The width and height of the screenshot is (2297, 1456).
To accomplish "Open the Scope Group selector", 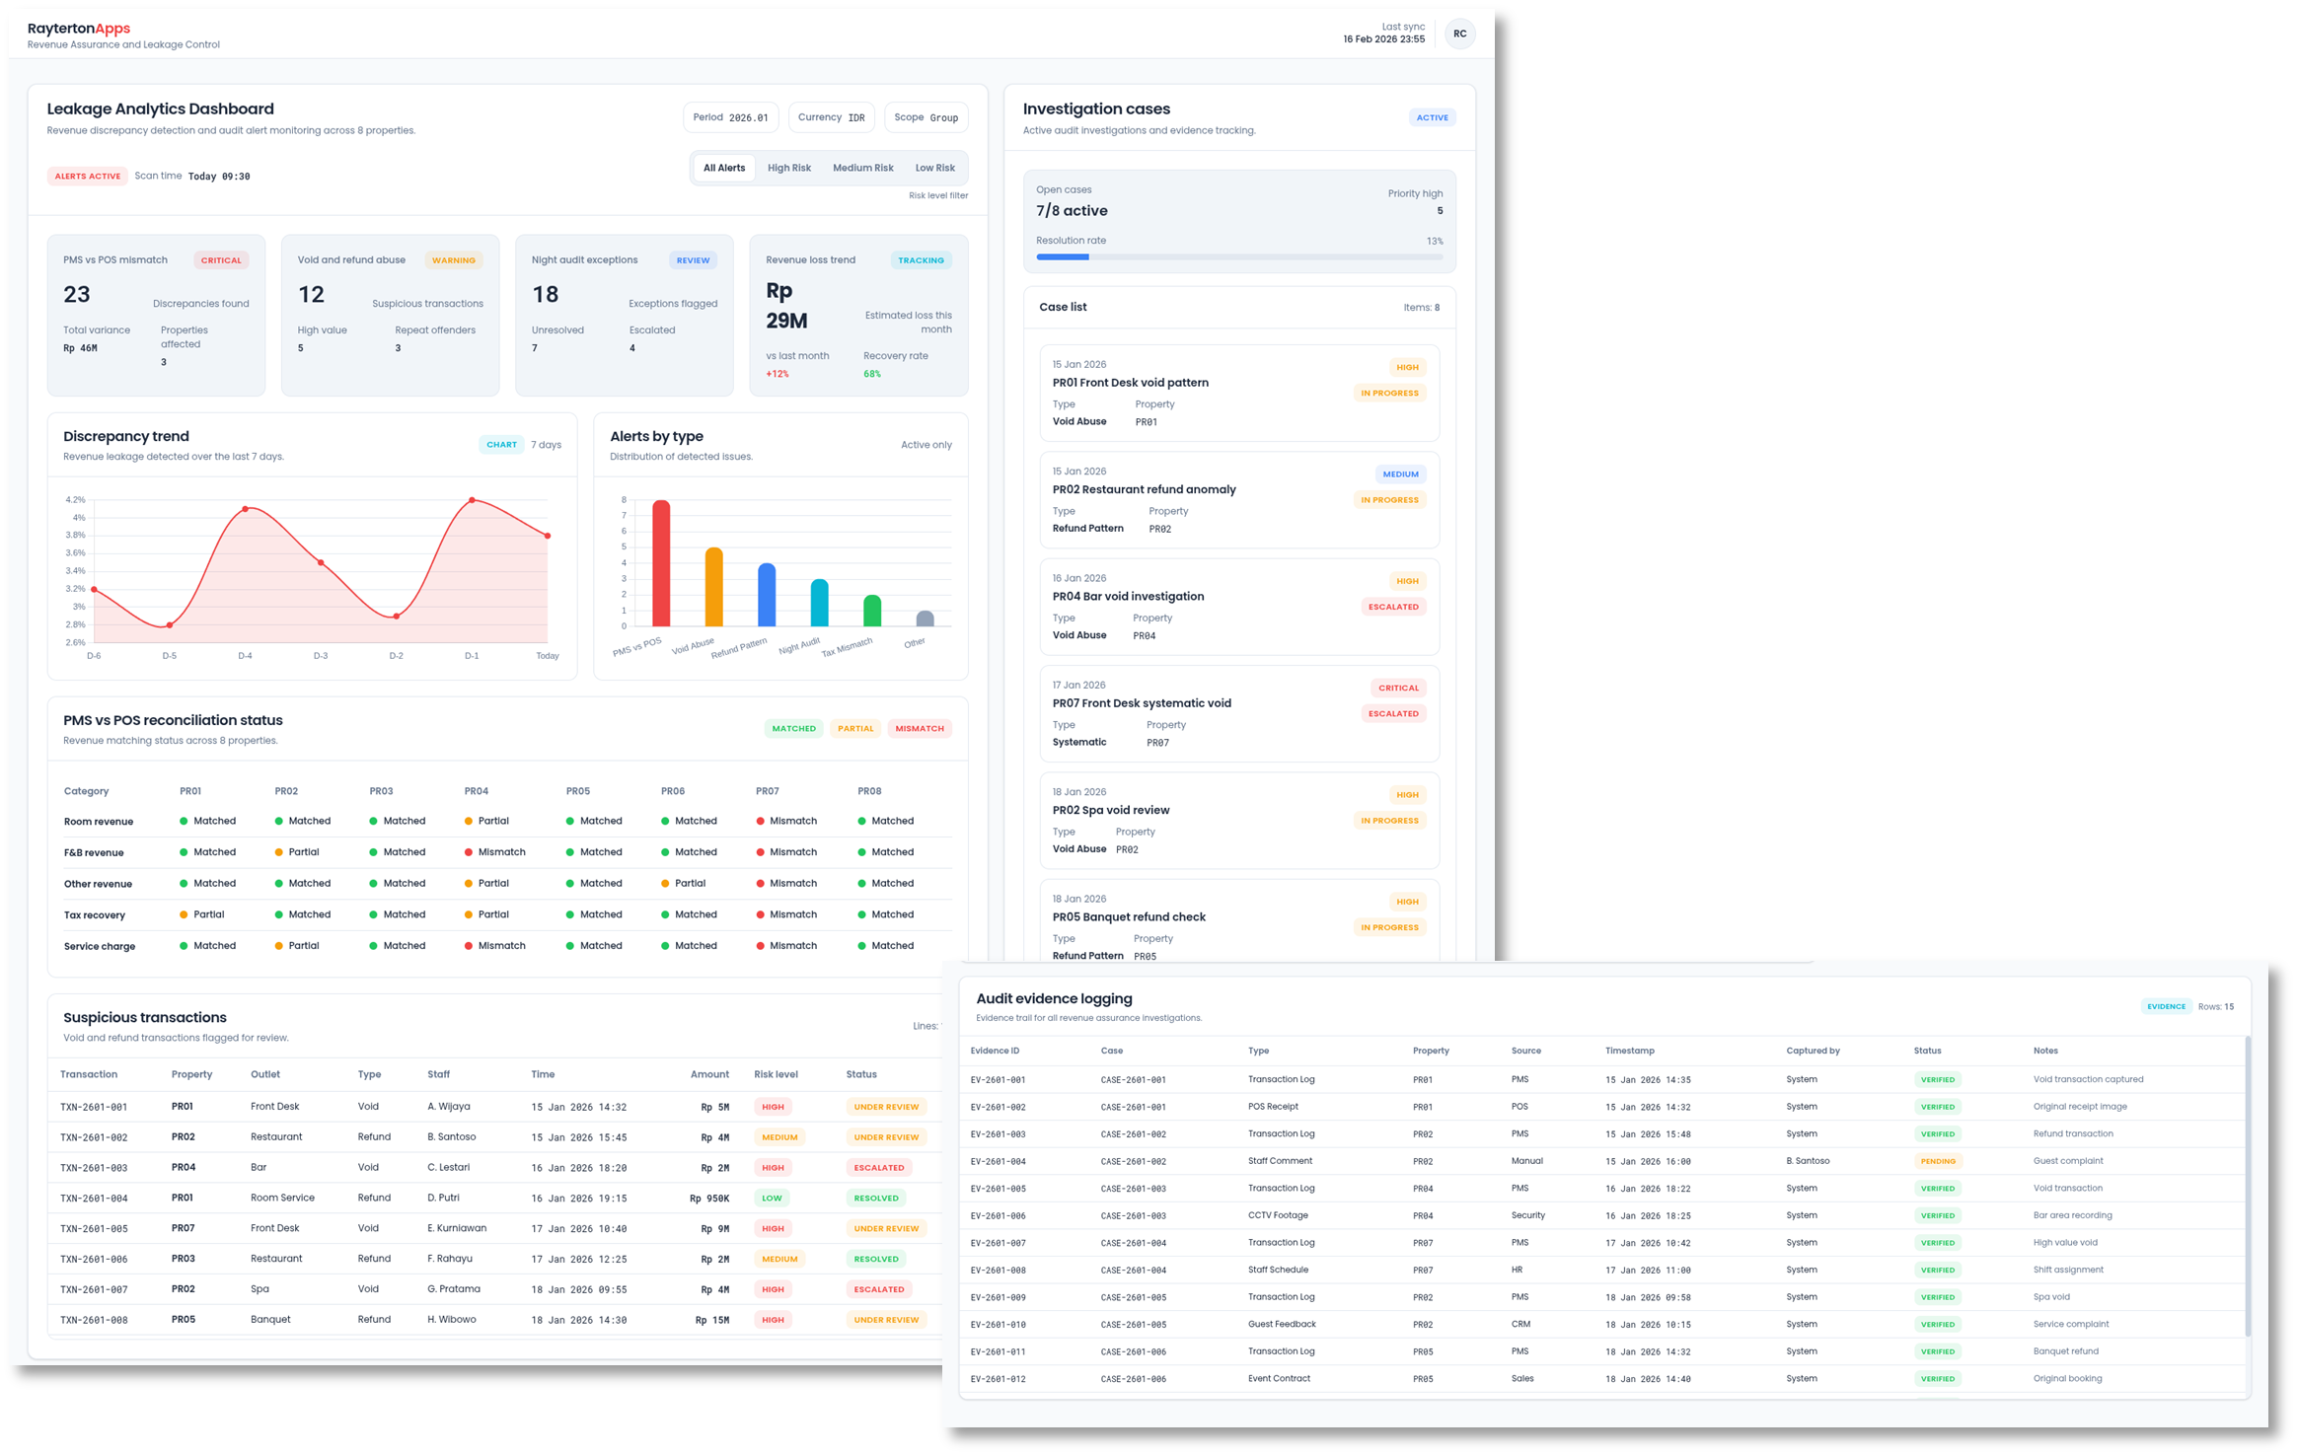I will pyautogui.click(x=926, y=117).
